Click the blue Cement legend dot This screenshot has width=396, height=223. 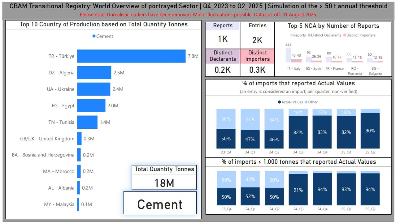click(x=94, y=36)
